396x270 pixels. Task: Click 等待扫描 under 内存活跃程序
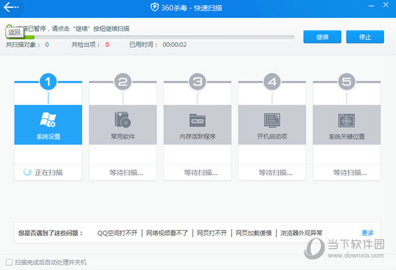pos(201,172)
